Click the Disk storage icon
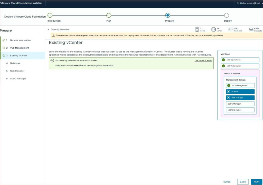The height and width of the screenshot is (185, 263). coord(251,30)
